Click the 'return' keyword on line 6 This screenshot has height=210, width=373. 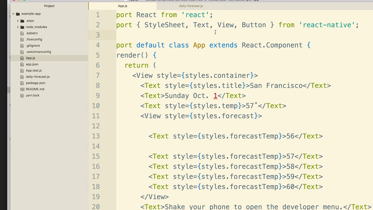pyautogui.click(x=136, y=66)
